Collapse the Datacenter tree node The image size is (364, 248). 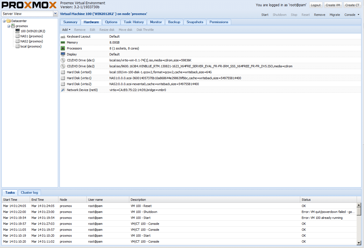[x=4, y=21]
